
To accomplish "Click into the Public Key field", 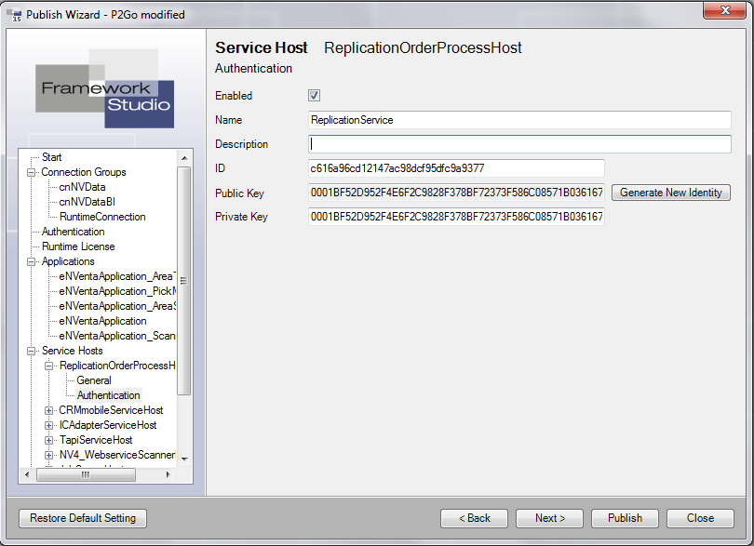I will (456, 193).
